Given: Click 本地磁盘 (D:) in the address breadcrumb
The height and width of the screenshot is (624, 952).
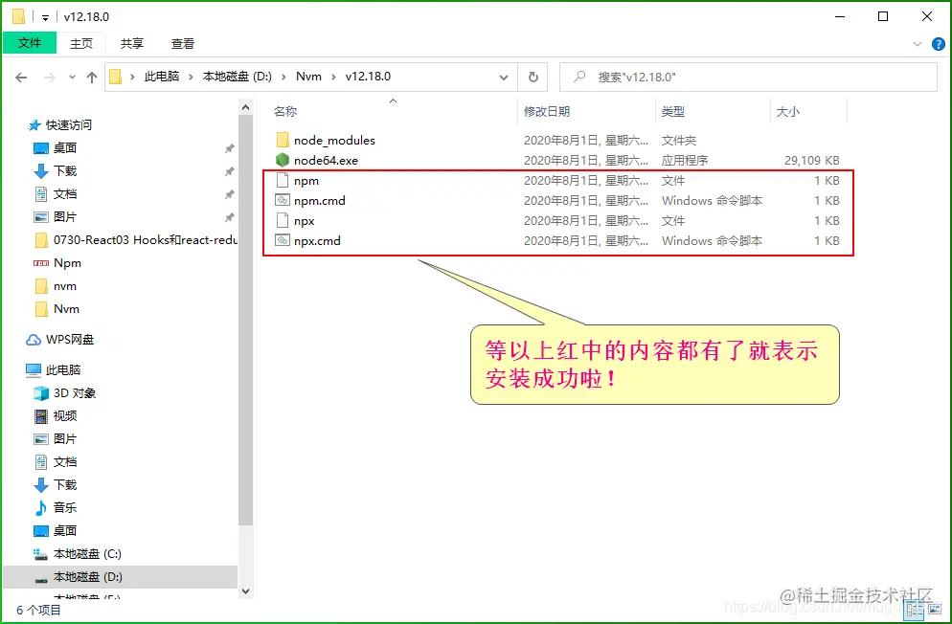Looking at the screenshot, I should pos(238,77).
